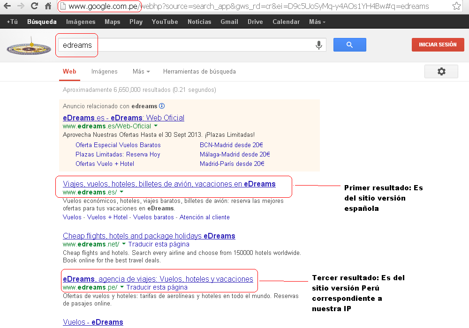Open Imágenes in the black top bar
Image resolution: width=469 pixels, height=328 pixels.
coord(81,22)
